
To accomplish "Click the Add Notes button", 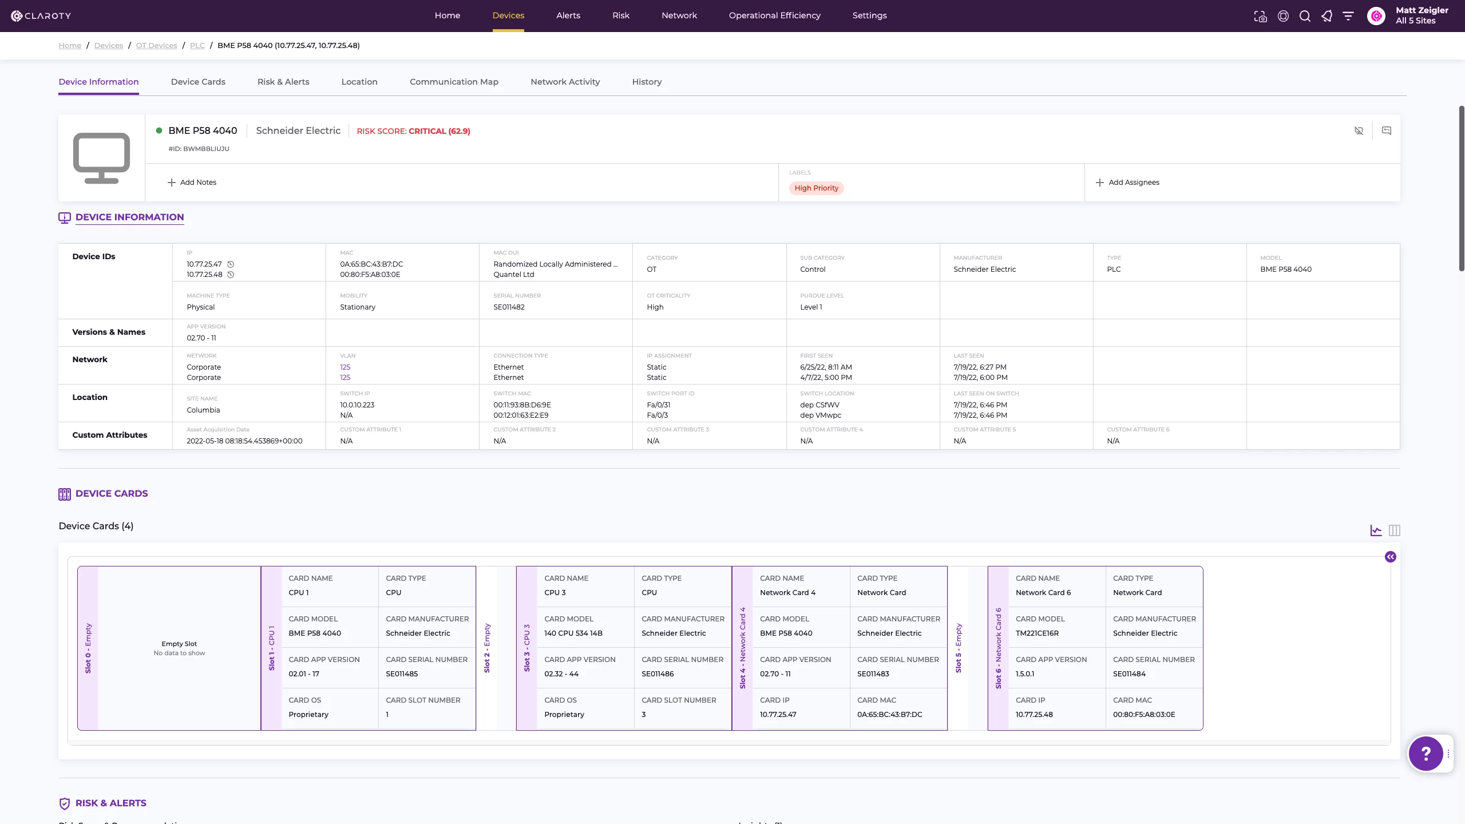I will (192, 183).
